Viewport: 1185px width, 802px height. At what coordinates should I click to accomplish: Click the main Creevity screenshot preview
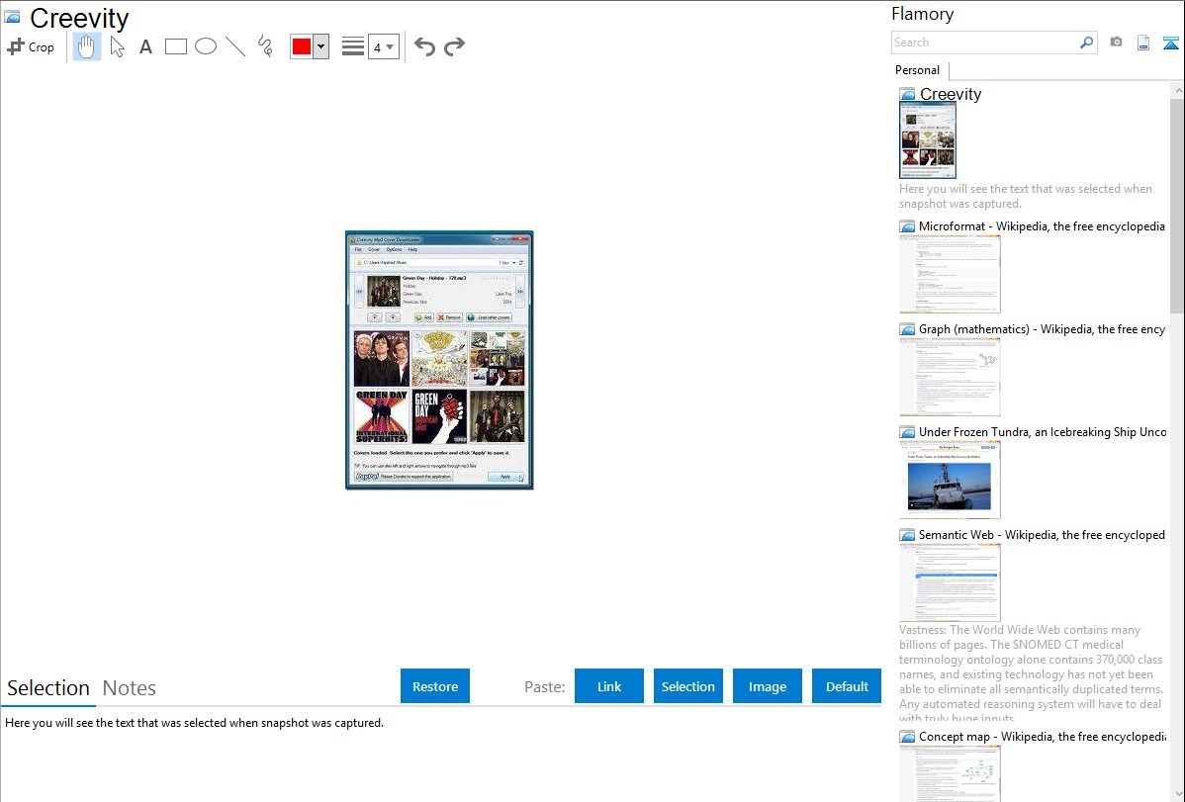[x=439, y=361]
